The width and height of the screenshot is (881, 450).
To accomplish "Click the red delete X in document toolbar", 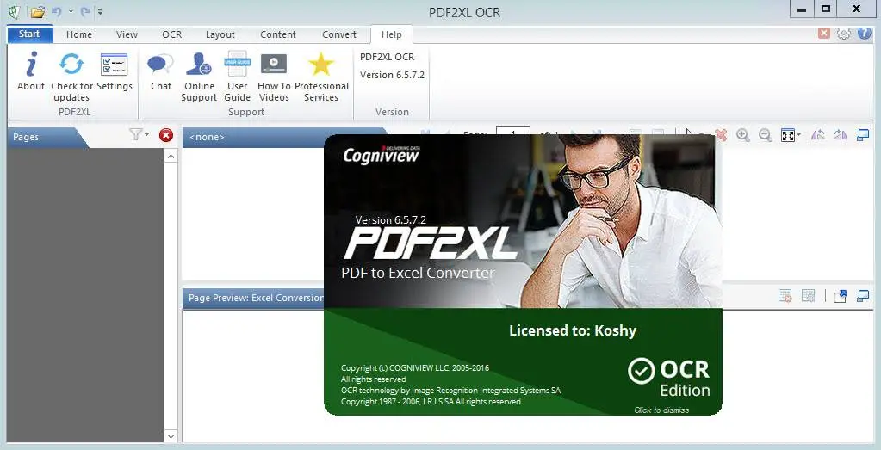I will pyautogui.click(x=721, y=135).
